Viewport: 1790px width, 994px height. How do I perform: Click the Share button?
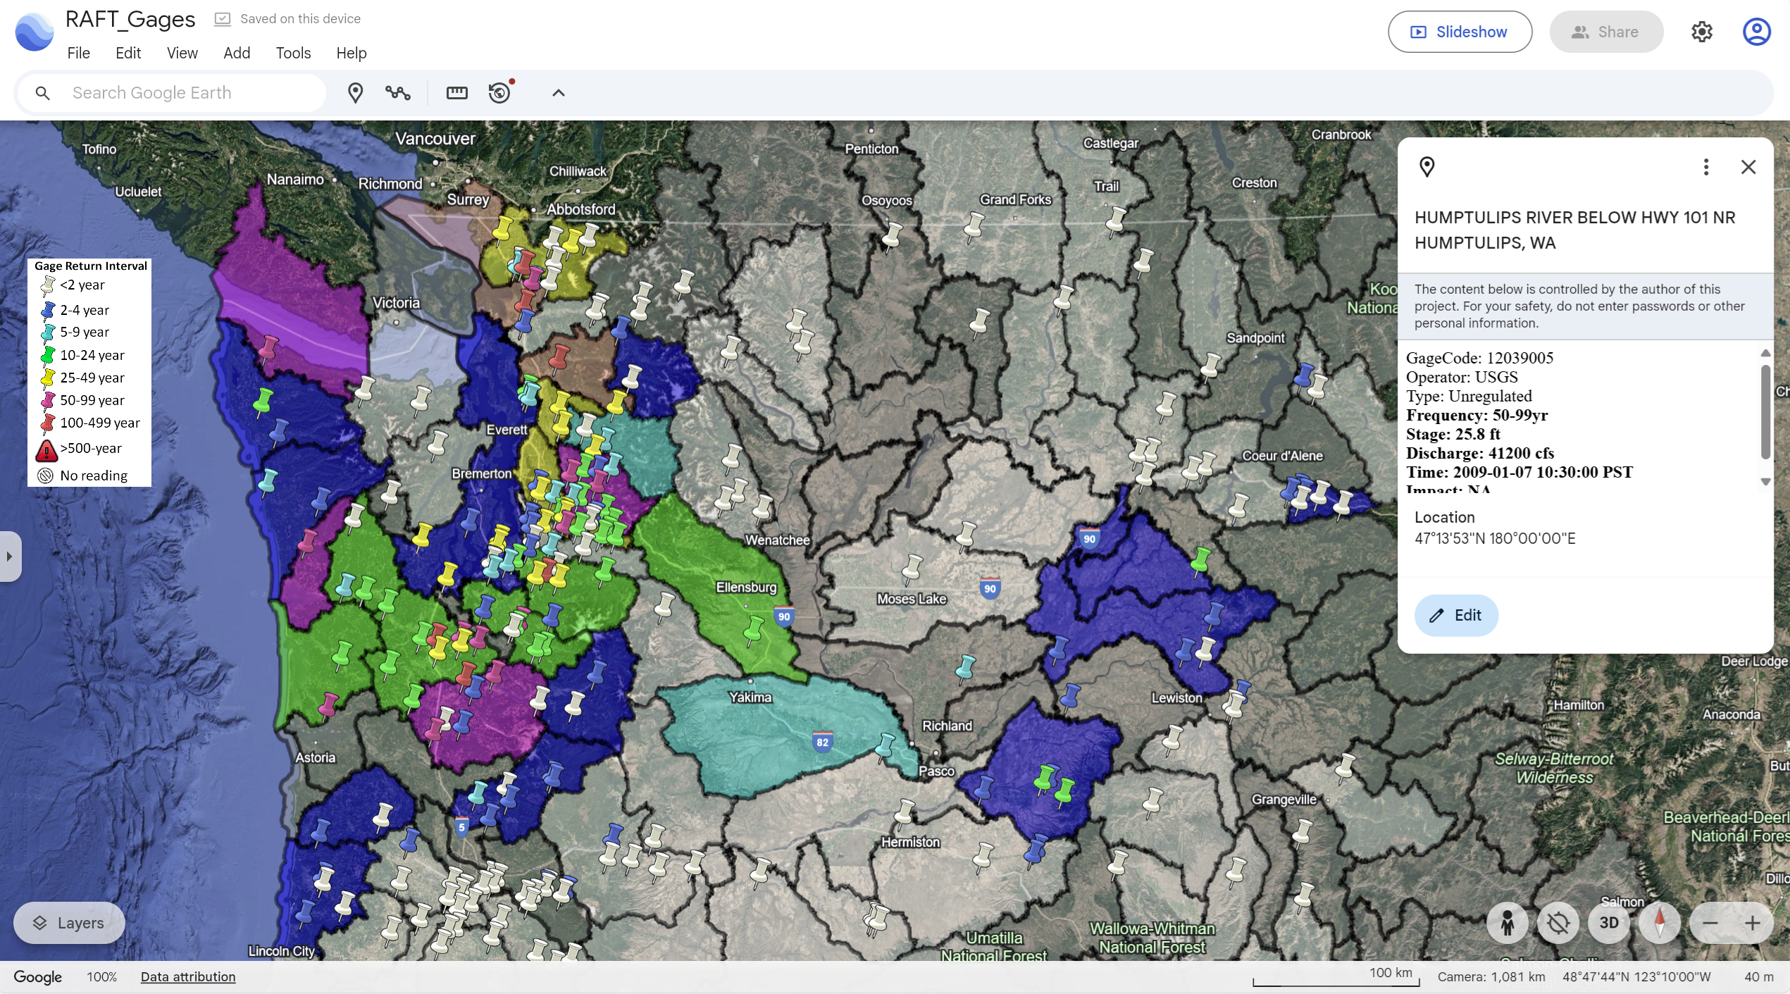[x=1606, y=32]
